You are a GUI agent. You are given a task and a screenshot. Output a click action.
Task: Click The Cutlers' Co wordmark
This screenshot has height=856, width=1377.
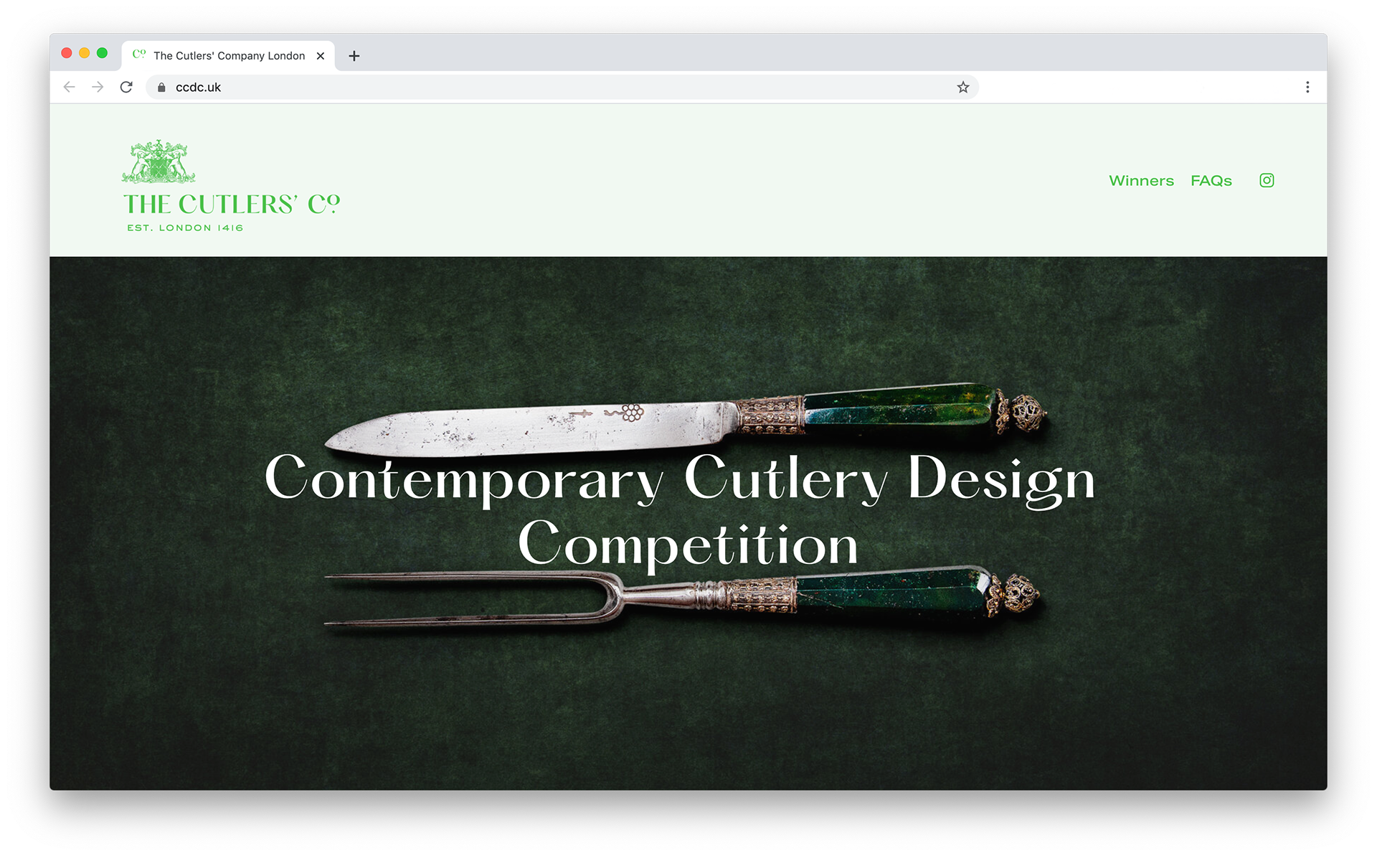[232, 204]
